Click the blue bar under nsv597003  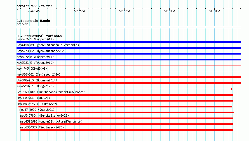(x=129, y=42)
